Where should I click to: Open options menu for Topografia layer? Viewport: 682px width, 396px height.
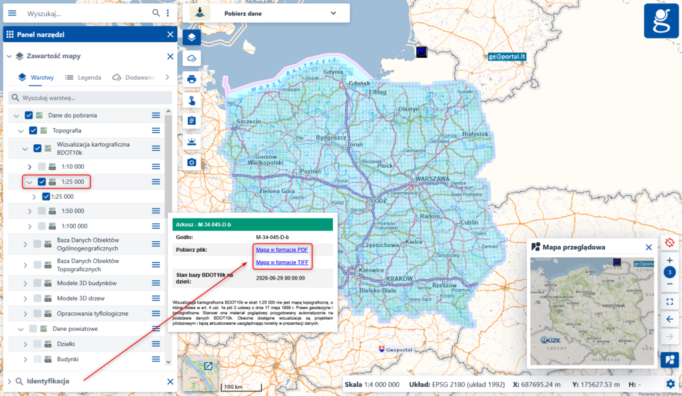(156, 130)
